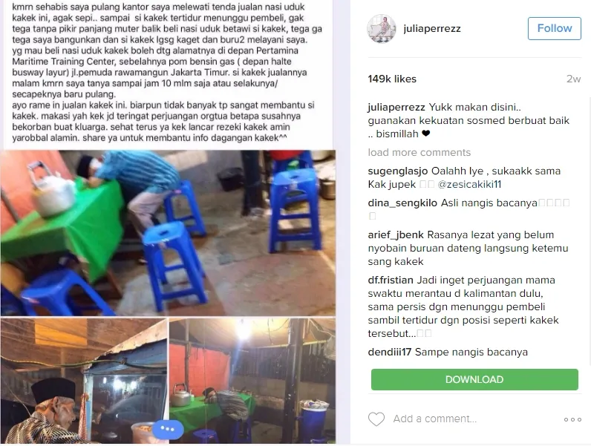Click juliaperrezz name in caption
This screenshot has height=446, width=591.
396,108
